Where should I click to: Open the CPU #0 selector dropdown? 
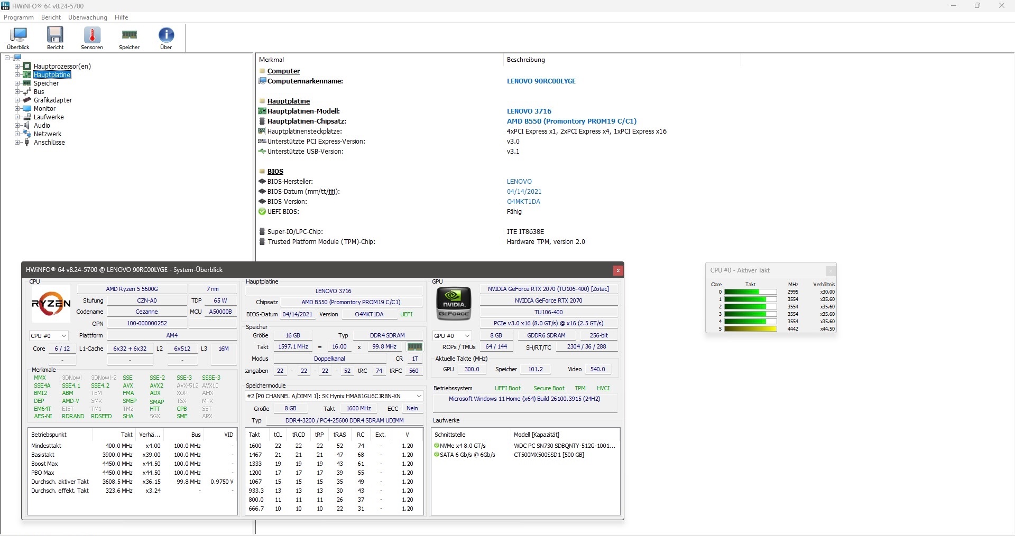pyautogui.click(x=49, y=336)
